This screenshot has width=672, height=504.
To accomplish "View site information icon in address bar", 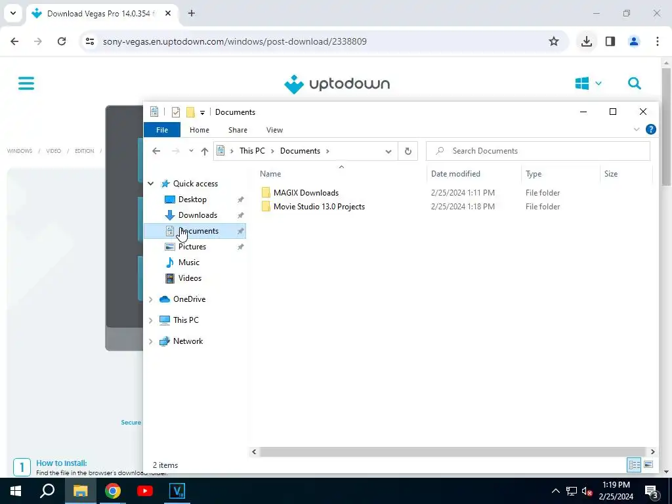I will tap(89, 41).
